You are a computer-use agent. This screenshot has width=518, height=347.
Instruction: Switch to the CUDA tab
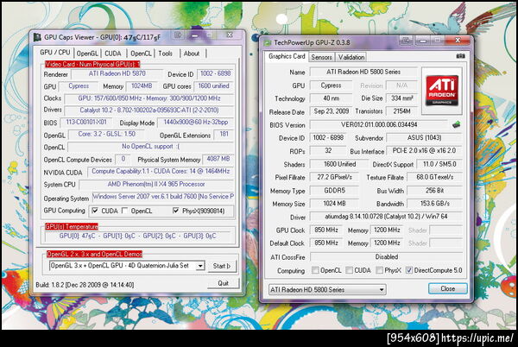point(112,54)
